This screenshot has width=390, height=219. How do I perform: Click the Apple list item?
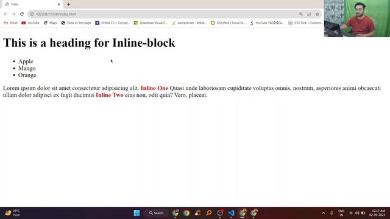pyautogui.click(x=26, y=61)
